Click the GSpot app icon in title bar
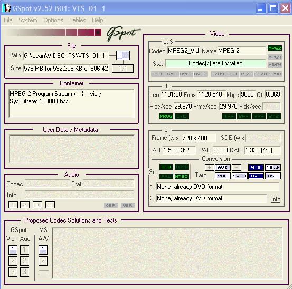 (7, 8)
